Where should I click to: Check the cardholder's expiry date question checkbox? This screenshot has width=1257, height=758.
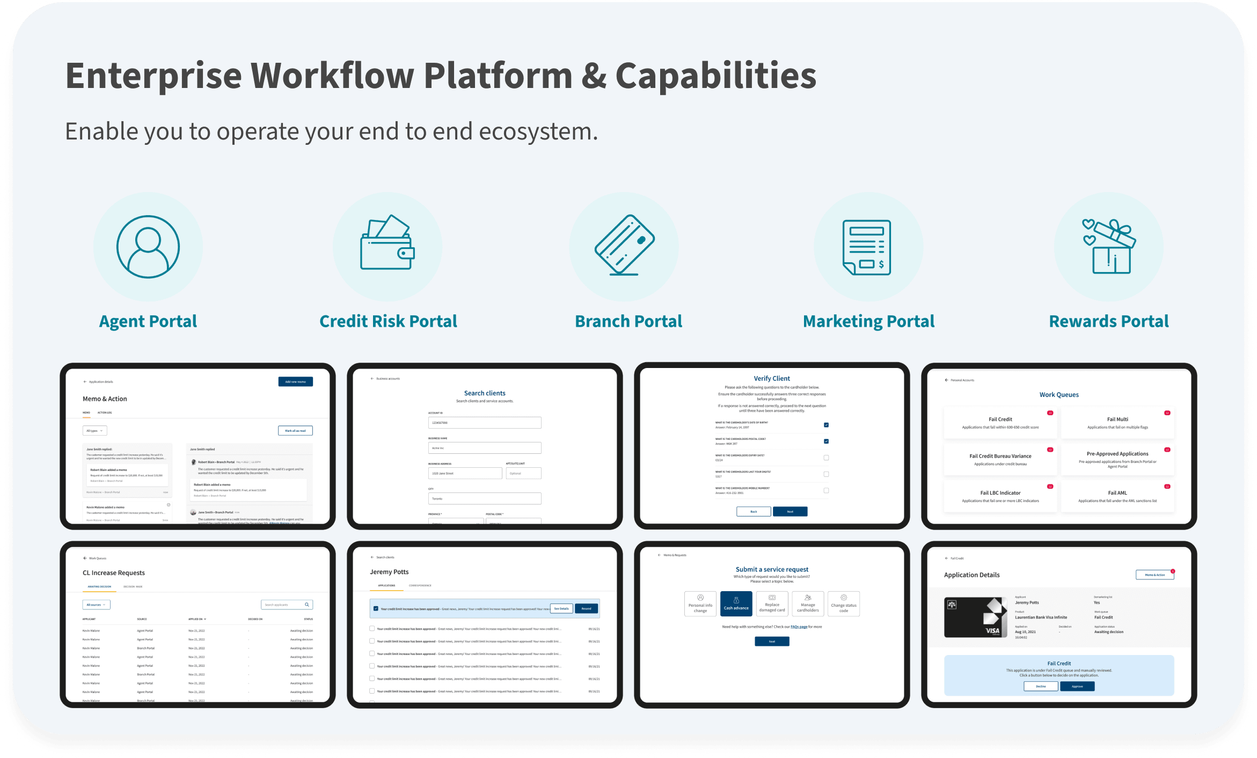(826, 458)
